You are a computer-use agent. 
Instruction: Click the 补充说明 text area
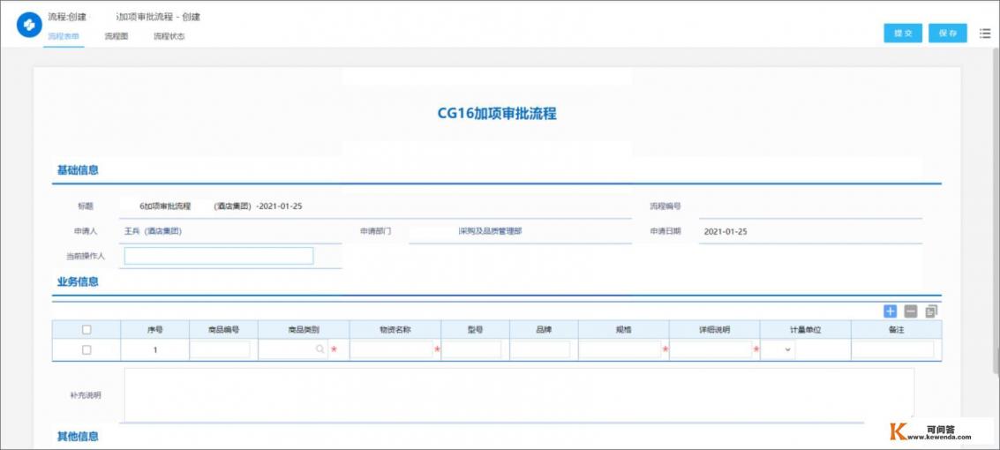pyautogui.click(x=519, y=394)
